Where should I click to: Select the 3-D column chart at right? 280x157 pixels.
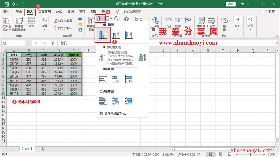[142, 57]
